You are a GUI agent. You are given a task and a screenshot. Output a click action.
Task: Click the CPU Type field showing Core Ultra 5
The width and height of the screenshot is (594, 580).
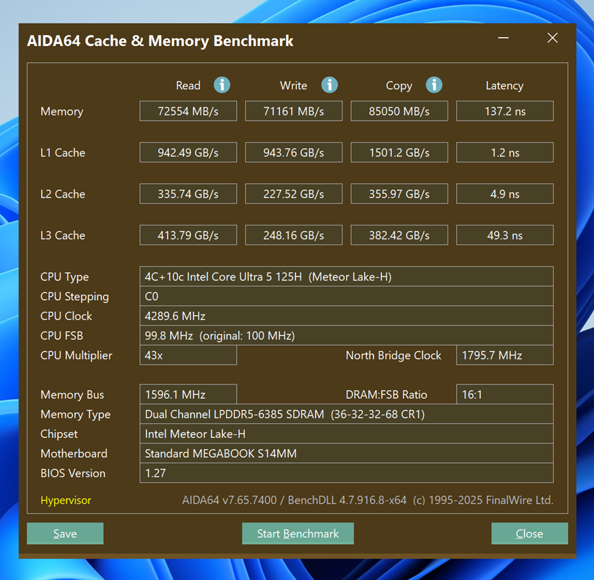(x=346, y=277)
